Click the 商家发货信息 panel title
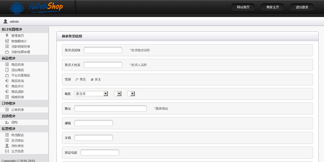324x162 pixels. tap(72, 36)
